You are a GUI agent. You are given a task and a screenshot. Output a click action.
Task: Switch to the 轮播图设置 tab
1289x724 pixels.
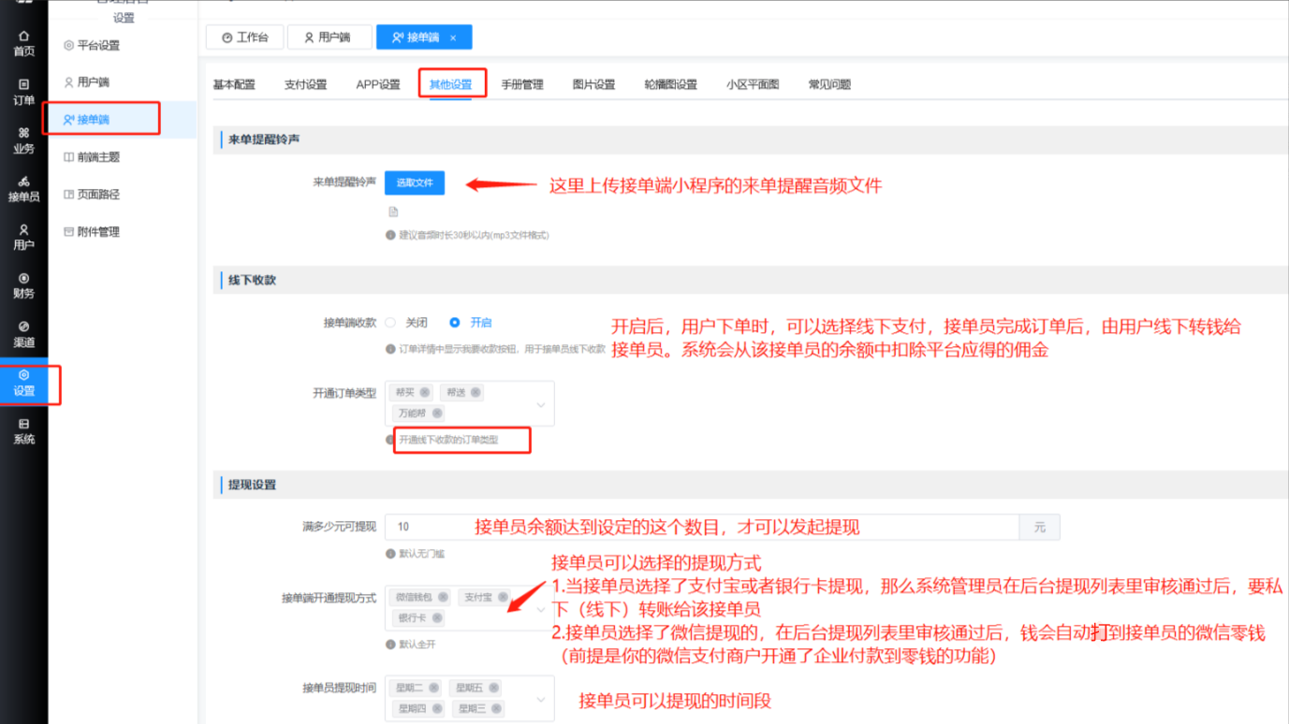pyautogui.click(x=670, y=84)
